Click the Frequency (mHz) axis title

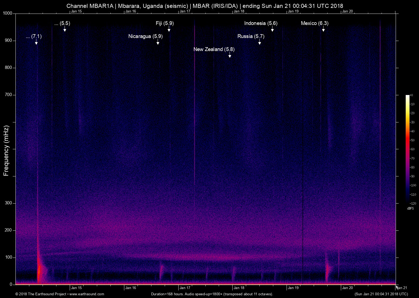pyautogui.click(x=6, y=151)
